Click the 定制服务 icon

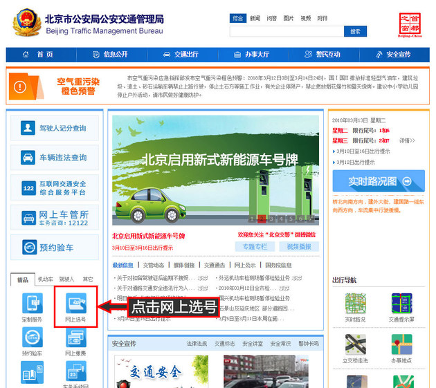point(33,303)
